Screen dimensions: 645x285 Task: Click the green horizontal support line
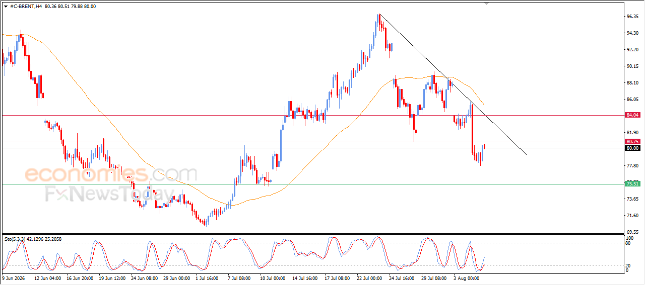click(312, 184)
